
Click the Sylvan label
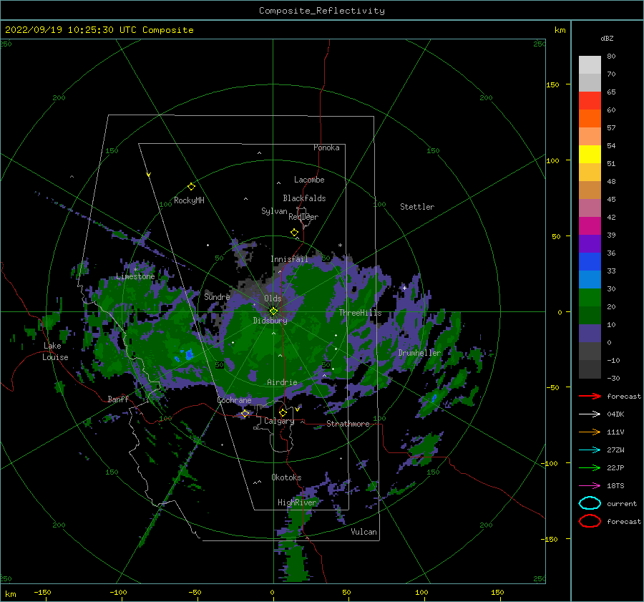(x=274, y=211)
